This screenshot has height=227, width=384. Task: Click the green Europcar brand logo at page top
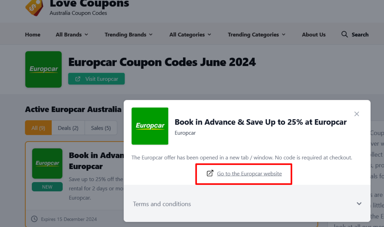(44, 69)
